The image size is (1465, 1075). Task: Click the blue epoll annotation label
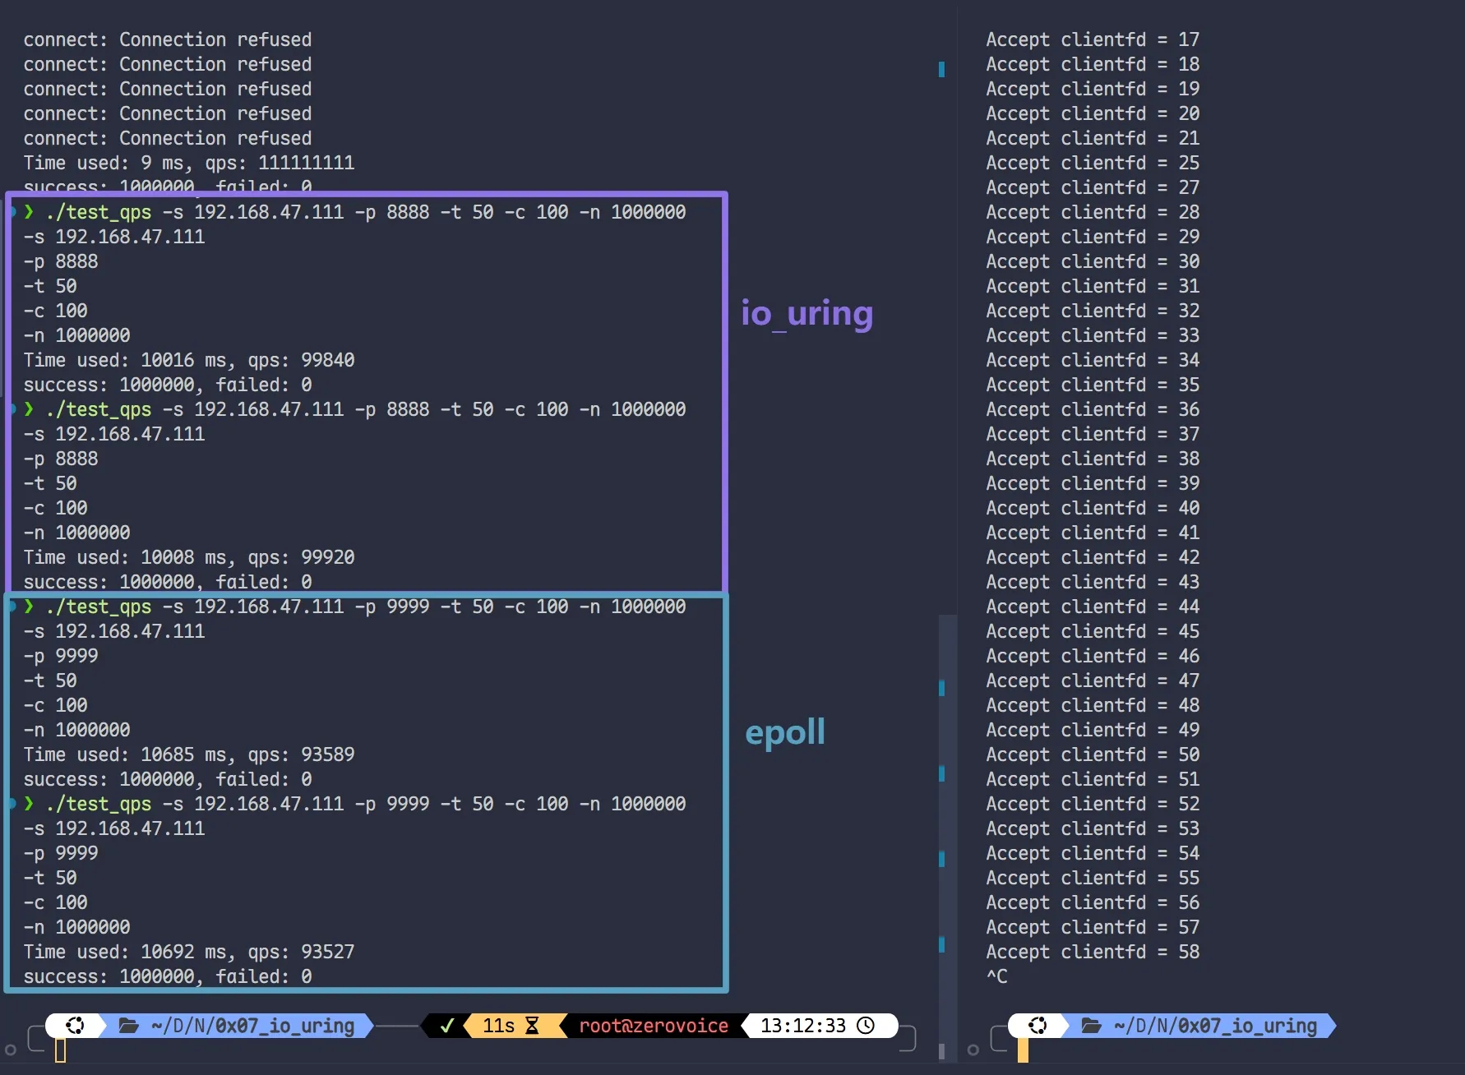point(784,731)
